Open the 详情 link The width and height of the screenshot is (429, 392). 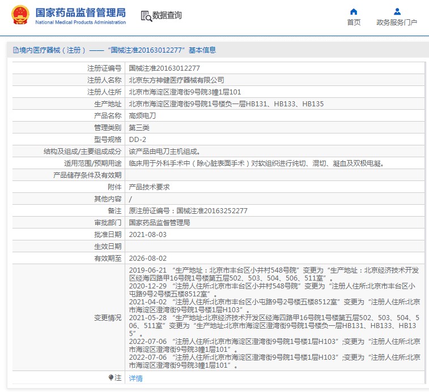click(135, 378)
